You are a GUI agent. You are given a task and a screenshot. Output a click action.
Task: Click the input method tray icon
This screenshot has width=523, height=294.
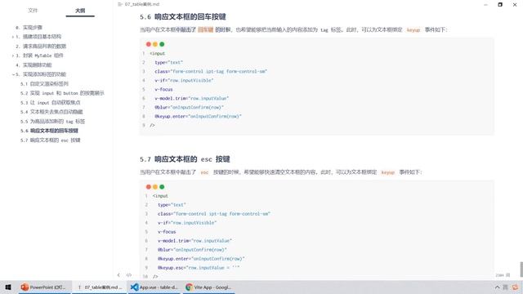point(505,287)
